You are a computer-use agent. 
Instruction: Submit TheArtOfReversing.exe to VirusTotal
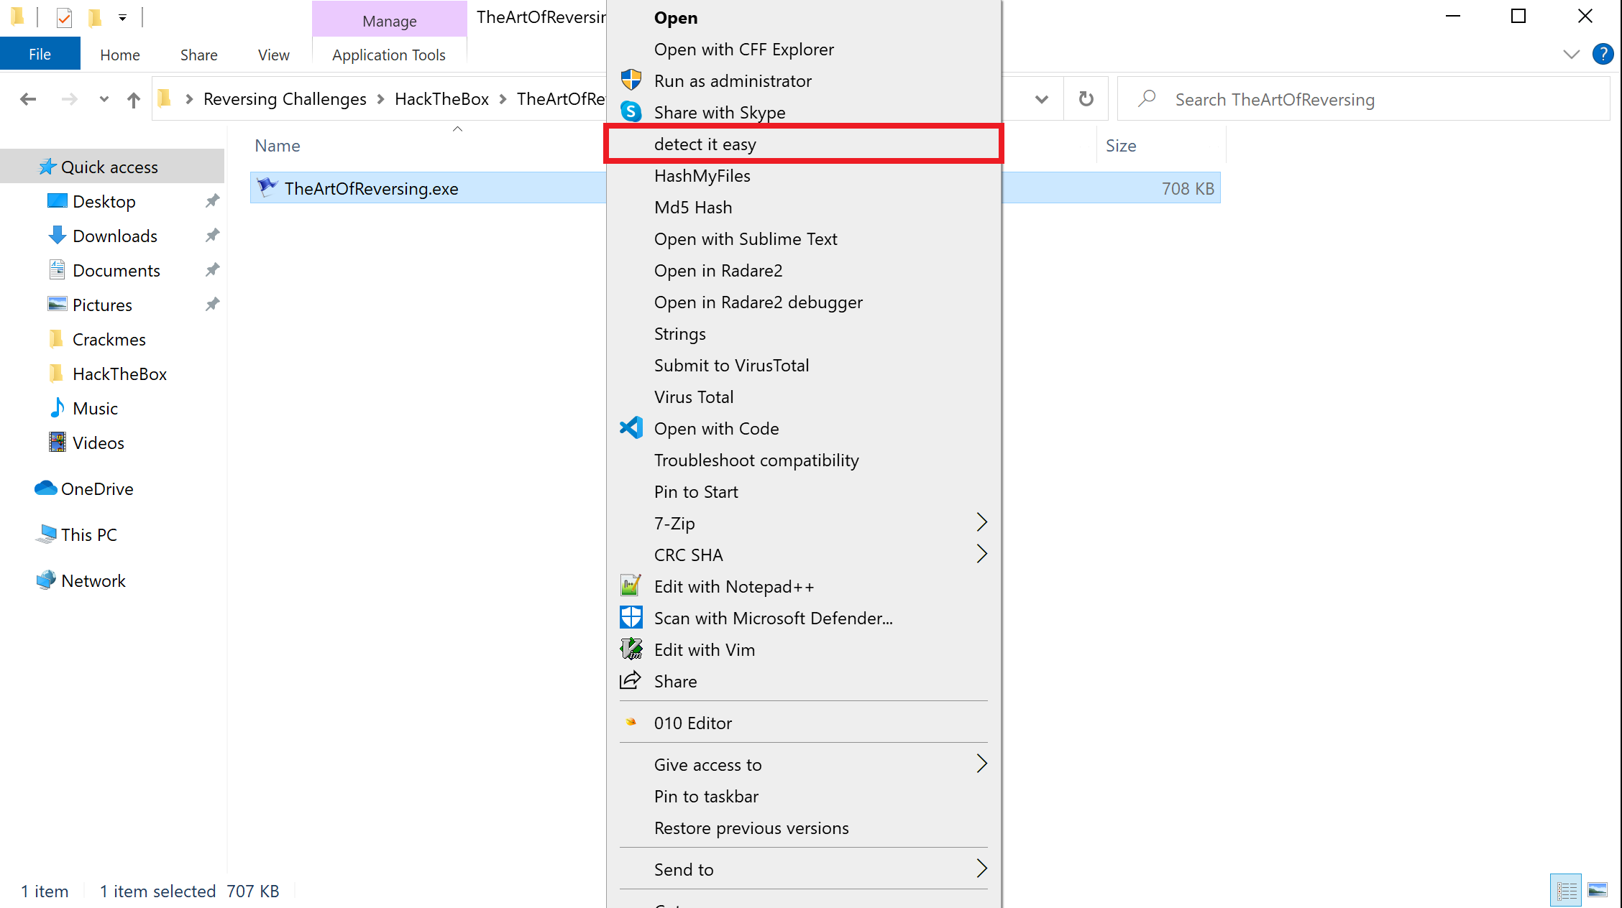(732, 365)
